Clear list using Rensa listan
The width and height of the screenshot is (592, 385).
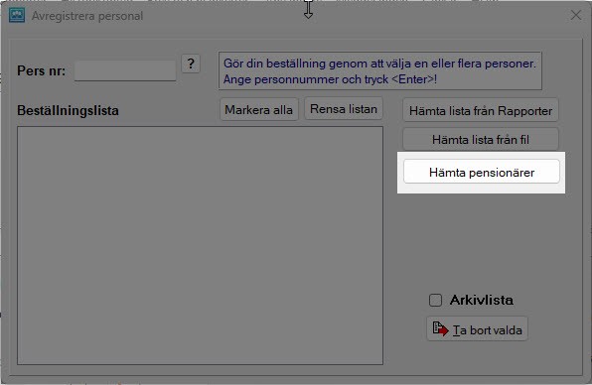344,109
